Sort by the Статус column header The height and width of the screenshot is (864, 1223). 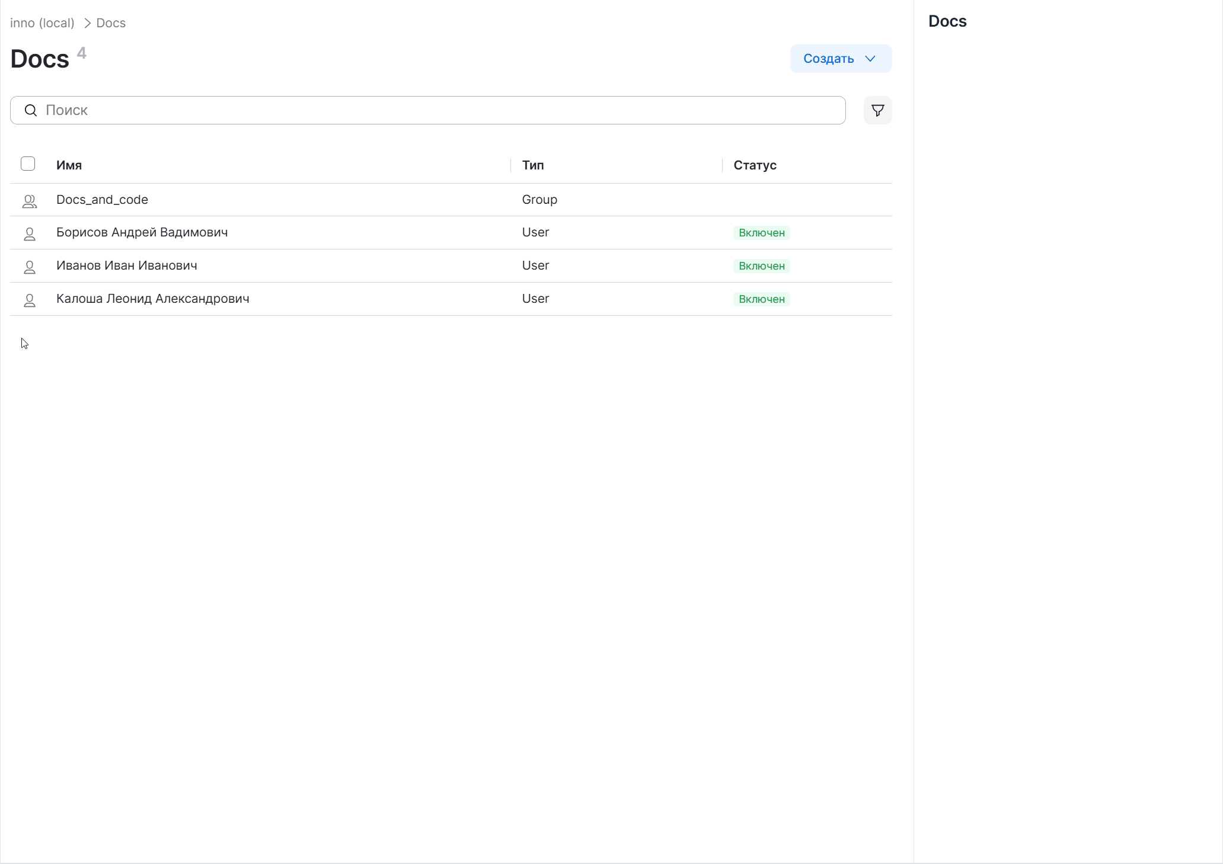755,165
